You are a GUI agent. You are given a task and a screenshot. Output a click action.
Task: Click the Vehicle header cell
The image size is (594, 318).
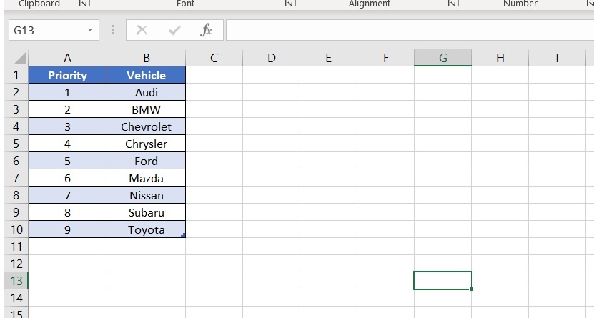147,75
